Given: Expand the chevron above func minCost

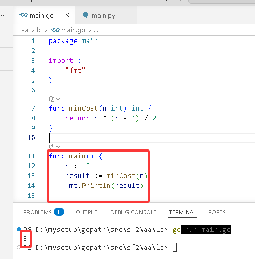Looking at the screenshot, I should click(58, 99).
